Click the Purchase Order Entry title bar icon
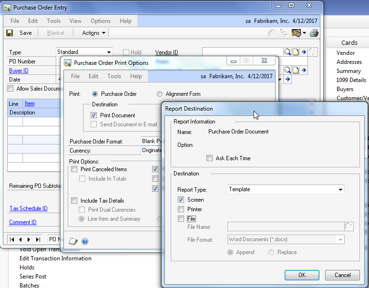The width and height of the screenshot is (369, 288). click(7, 8)
